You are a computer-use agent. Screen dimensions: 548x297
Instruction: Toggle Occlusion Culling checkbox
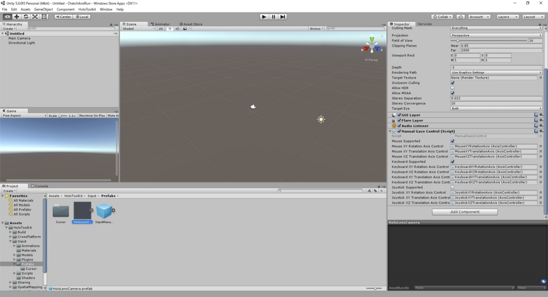pos(453,83)
